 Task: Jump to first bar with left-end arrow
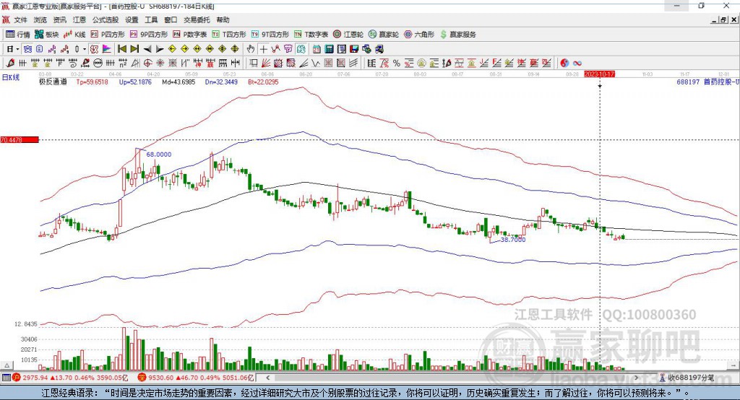tap(121, 49)
